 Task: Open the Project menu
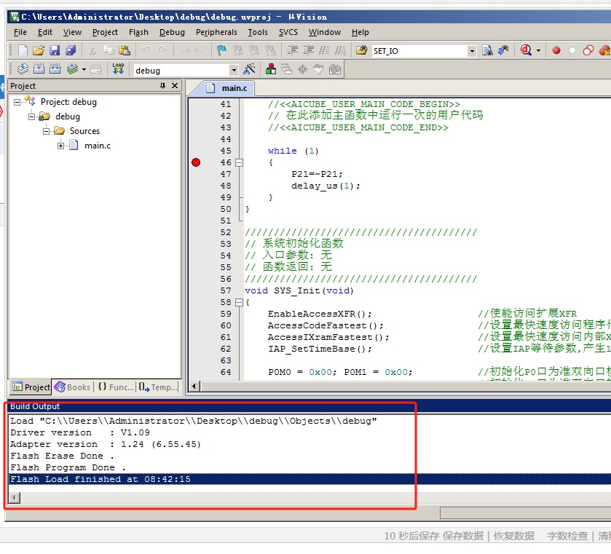pos(105,32)
